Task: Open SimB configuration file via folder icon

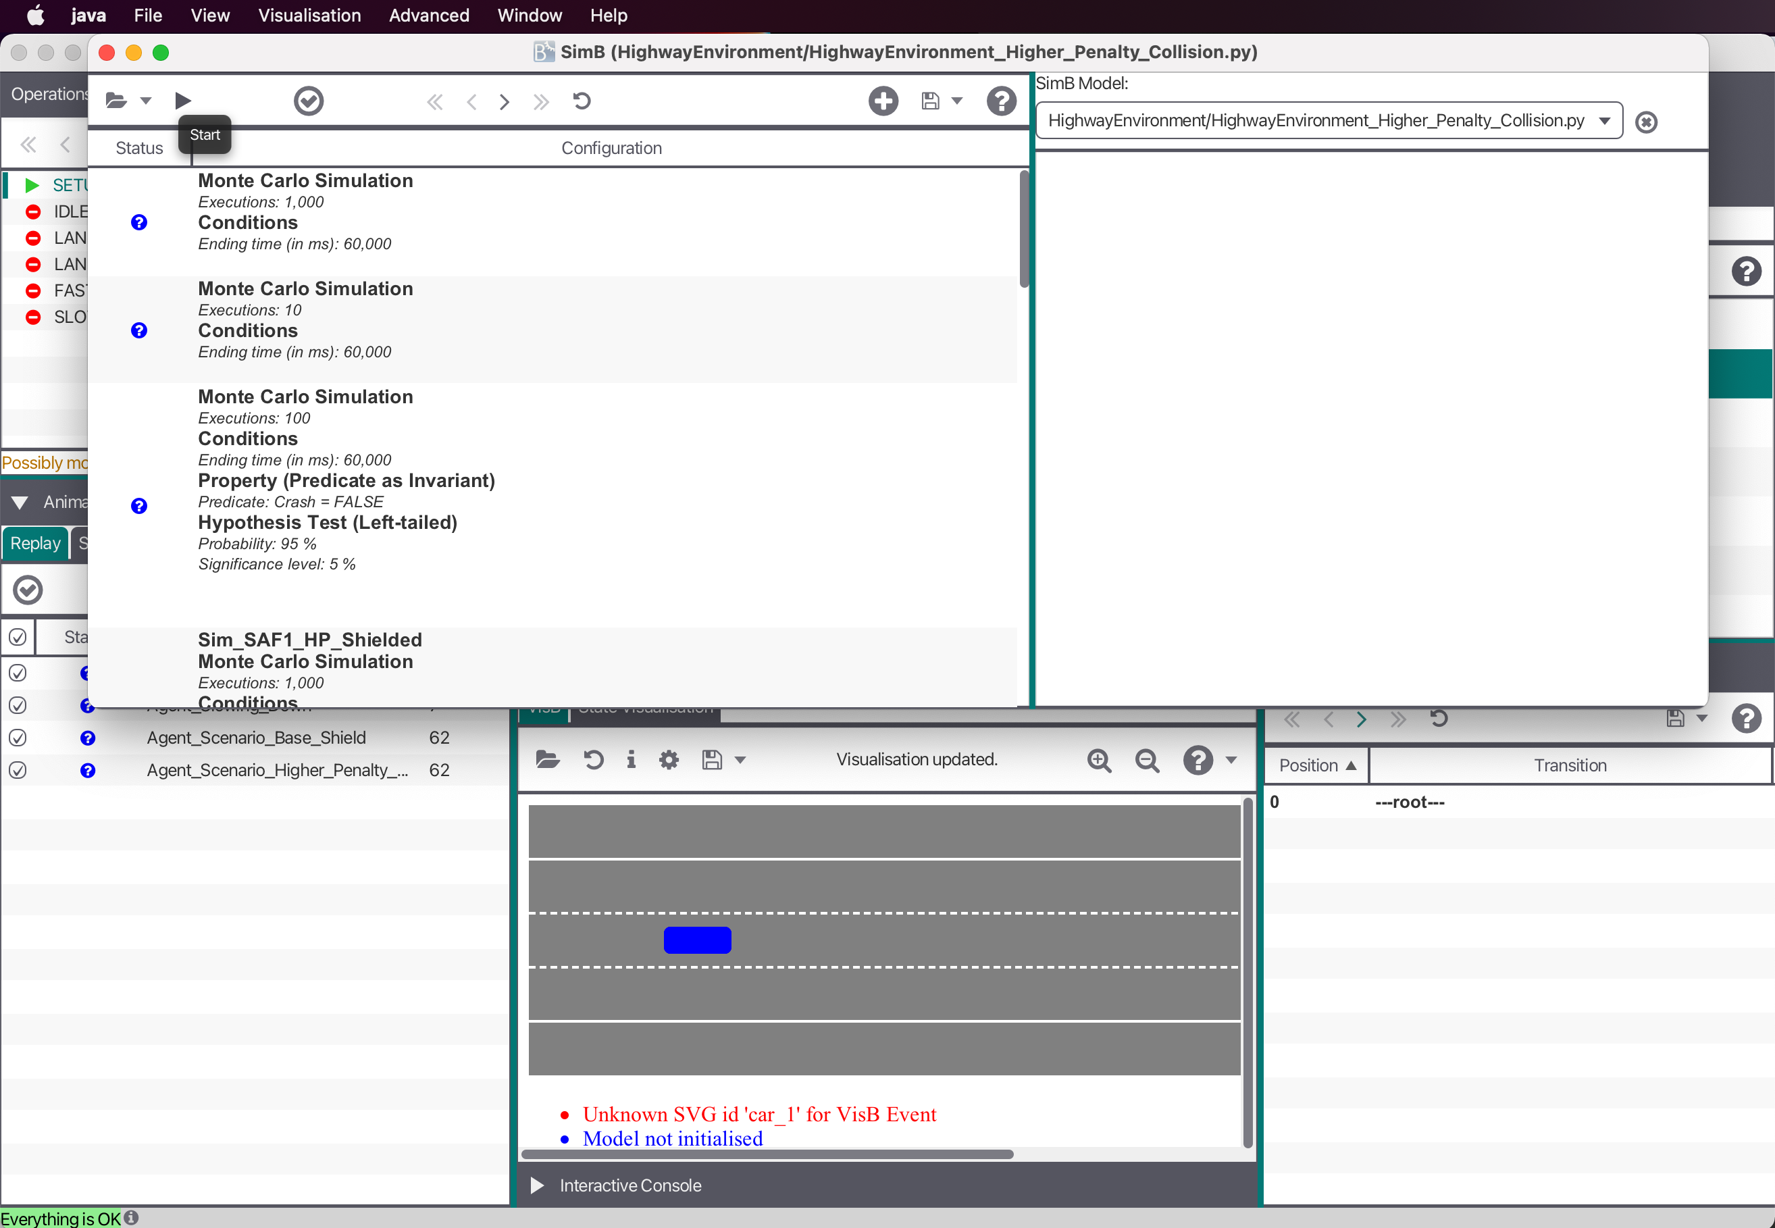Action: (115, 101)
